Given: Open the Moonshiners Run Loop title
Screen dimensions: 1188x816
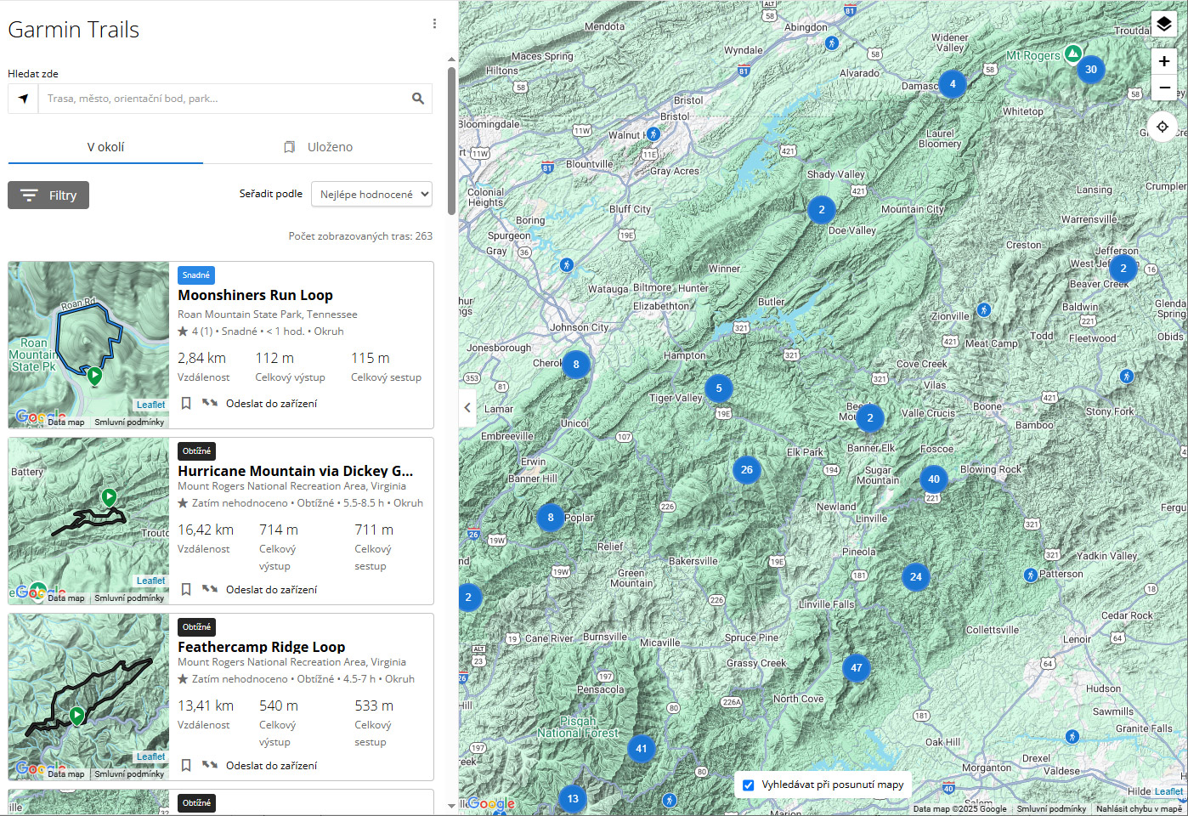Looking at the screenshot, I should [x=255, y=295].
